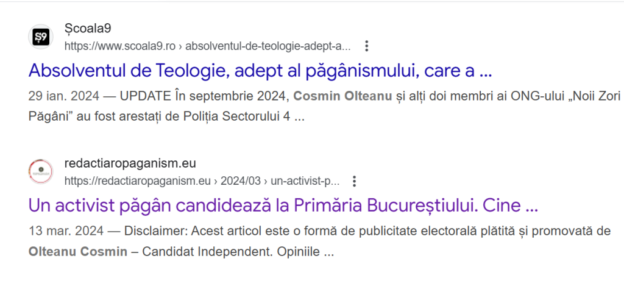624x289 pixels.
Task: Click the redactiaropaganism.eu site name
Action: click(x=130, y=163)
